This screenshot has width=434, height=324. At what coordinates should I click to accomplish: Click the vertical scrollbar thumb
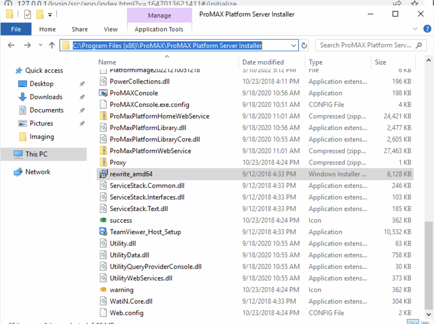429,266
